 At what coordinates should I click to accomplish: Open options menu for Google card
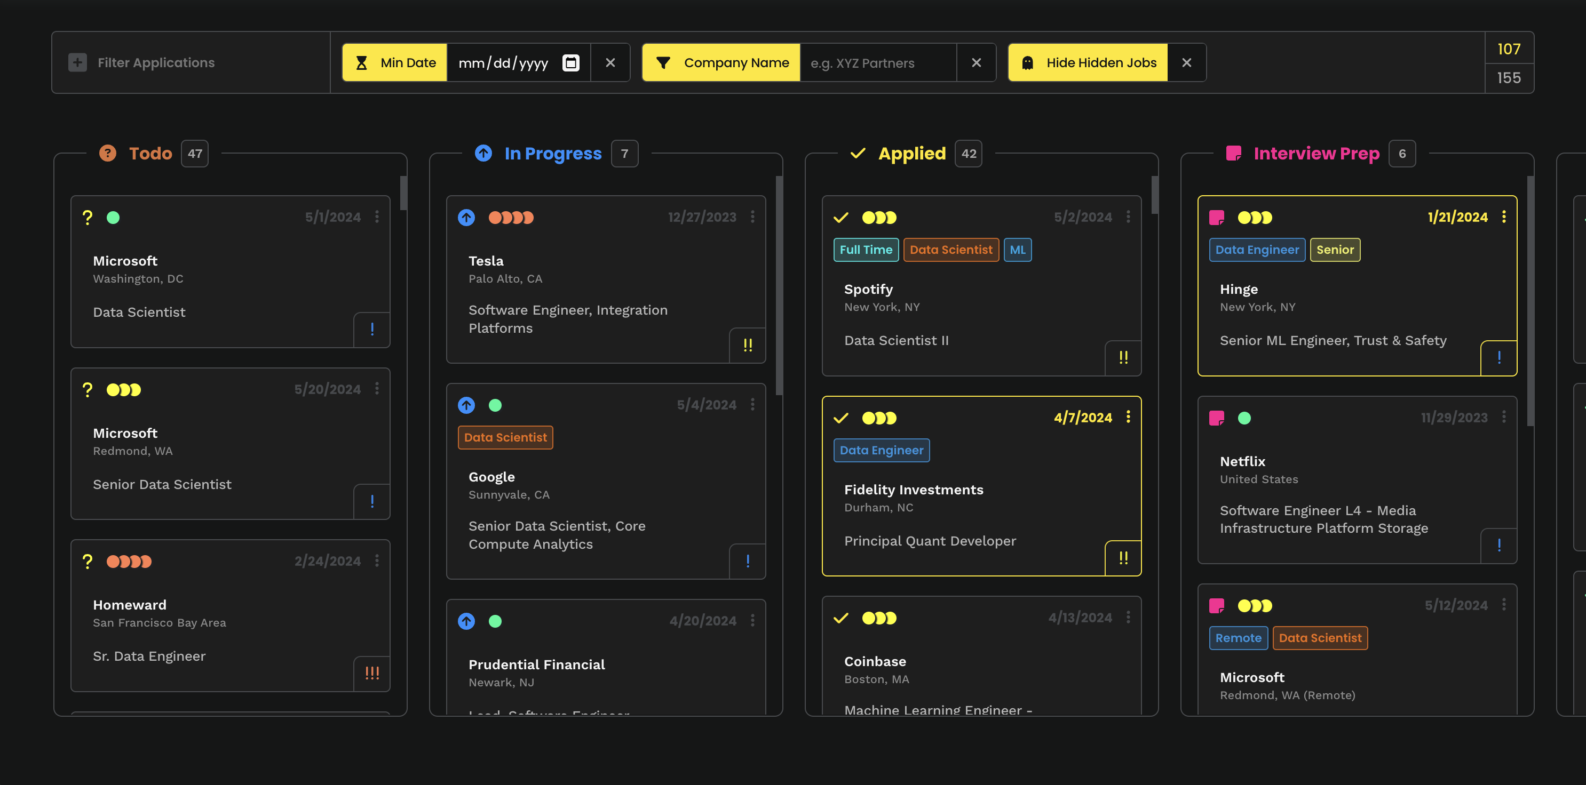point(752,404)
